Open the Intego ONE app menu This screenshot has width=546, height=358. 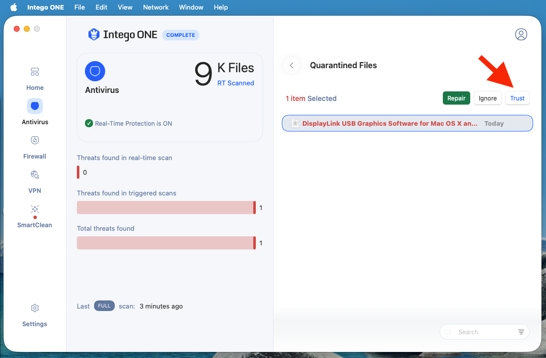click(x=45, y=7)
